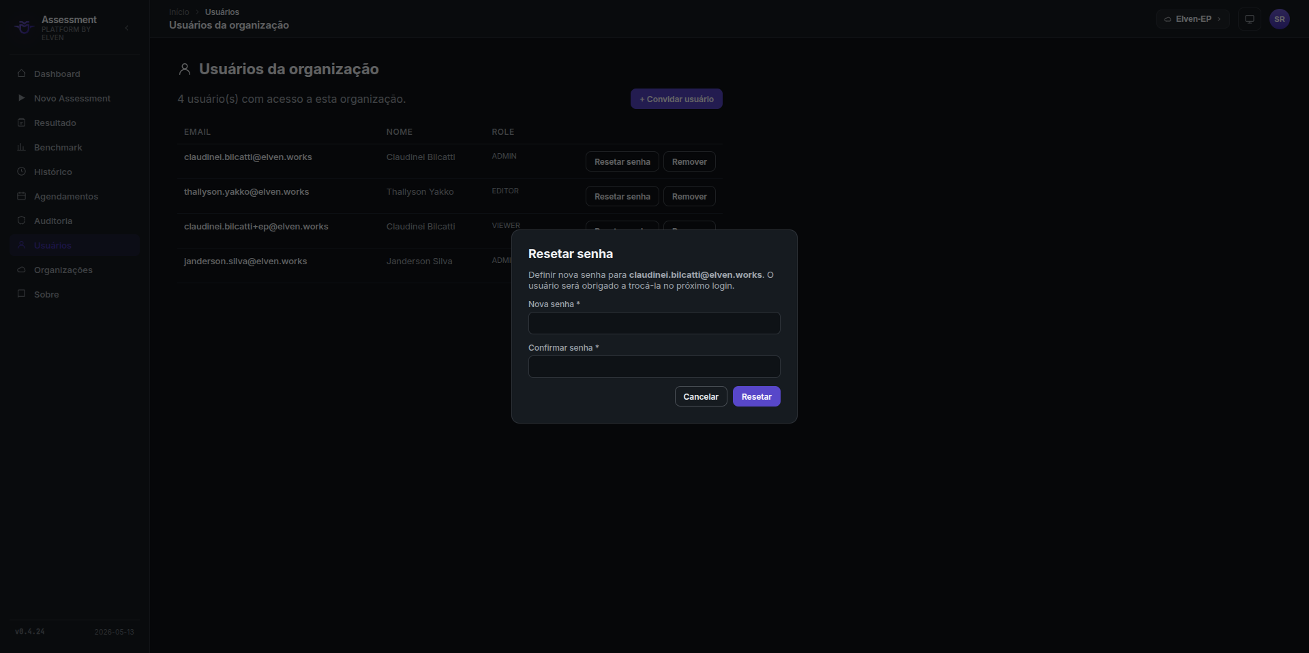The image size is (1309, 653).
Task: Select Benchmark in the sidebar
Action: click(75, 147)
